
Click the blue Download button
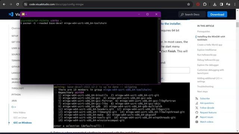(217, 15)
